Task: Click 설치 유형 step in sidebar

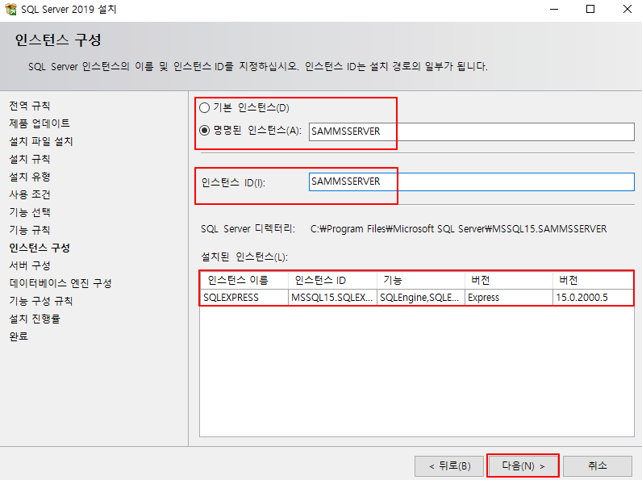Action: coord(30,177)
